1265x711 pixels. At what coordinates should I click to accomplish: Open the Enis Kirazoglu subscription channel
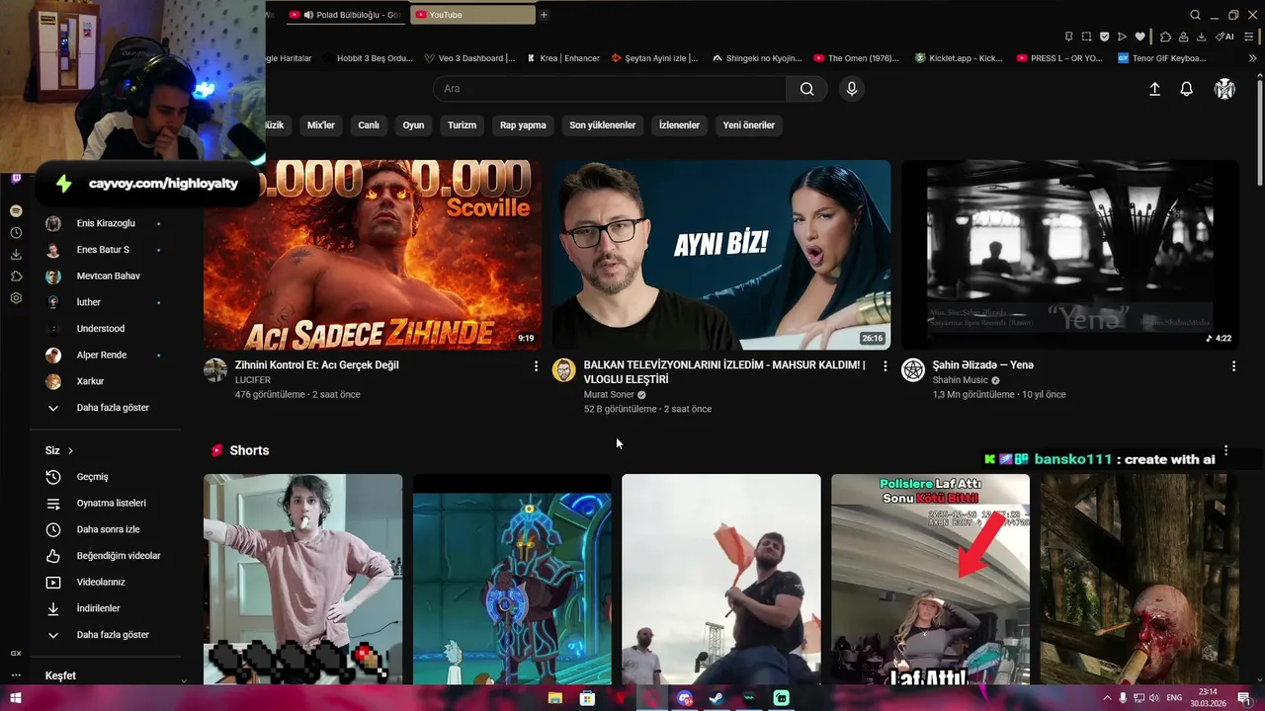tap(105, 223)
